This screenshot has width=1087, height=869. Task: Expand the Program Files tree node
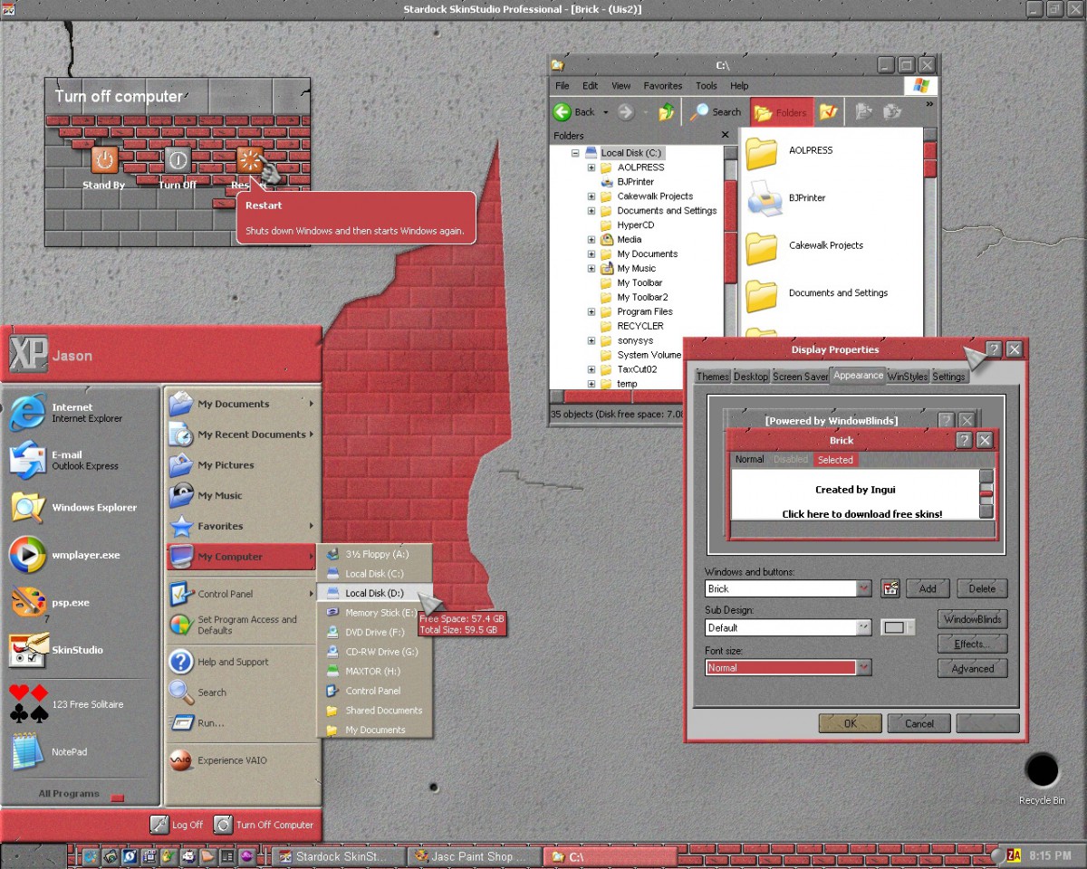(x=592, y=311)
